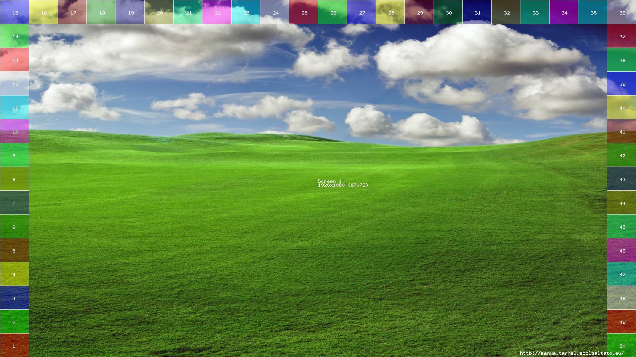Choose the crimson zone 37
The height and width of the screenshot is (357, 636).
point(621,36)
